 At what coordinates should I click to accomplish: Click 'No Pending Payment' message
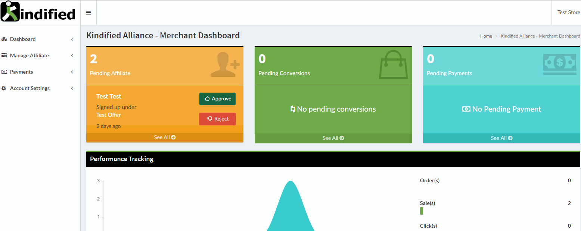[x=501, y=109]
